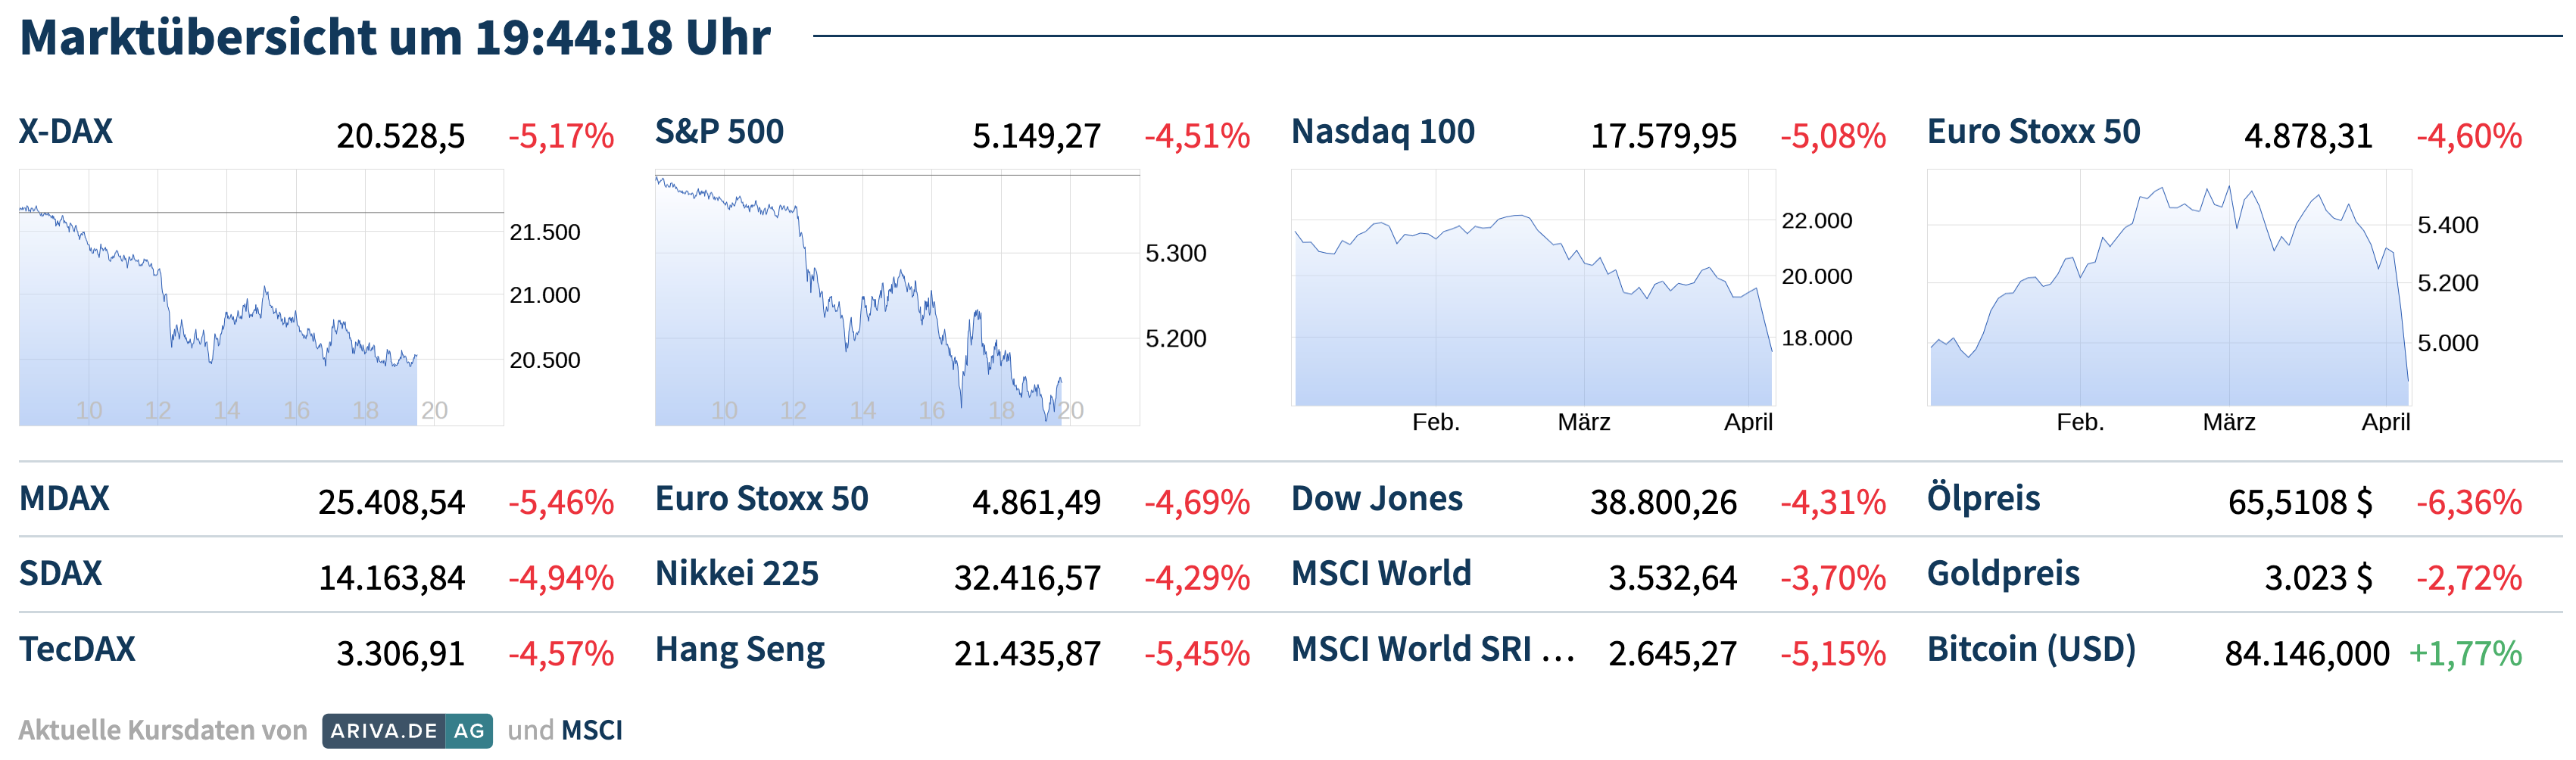Go to the Nasdaq 100 title link
The image size is (2576, 760).
[x=1382, y=132]
